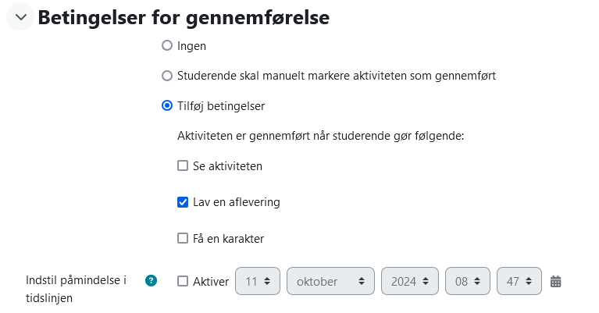Open help for Indstil påmindelse i tidslinjen
The image size is (599, 313).
(152, 280)
